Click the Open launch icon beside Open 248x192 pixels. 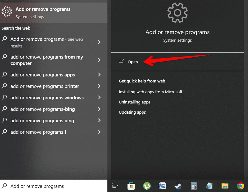[x=121, y=61]
